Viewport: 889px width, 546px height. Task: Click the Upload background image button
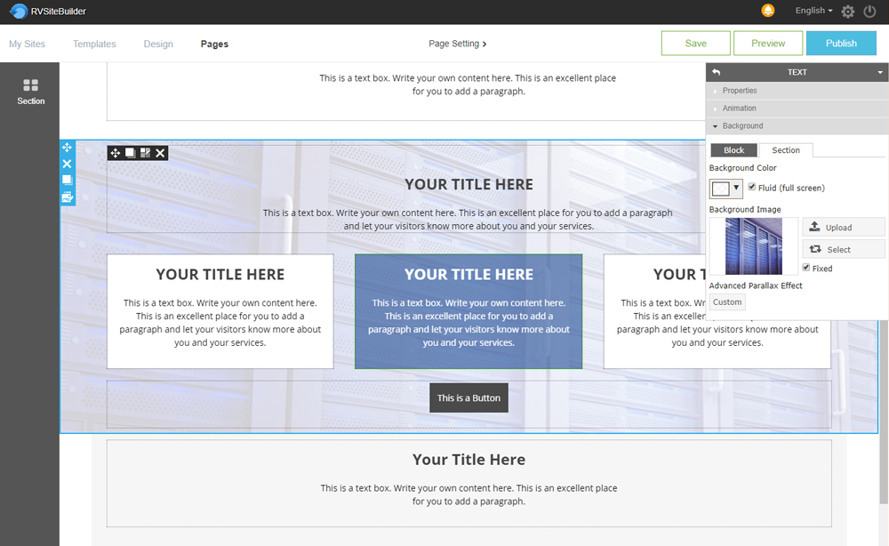[843, 227]
